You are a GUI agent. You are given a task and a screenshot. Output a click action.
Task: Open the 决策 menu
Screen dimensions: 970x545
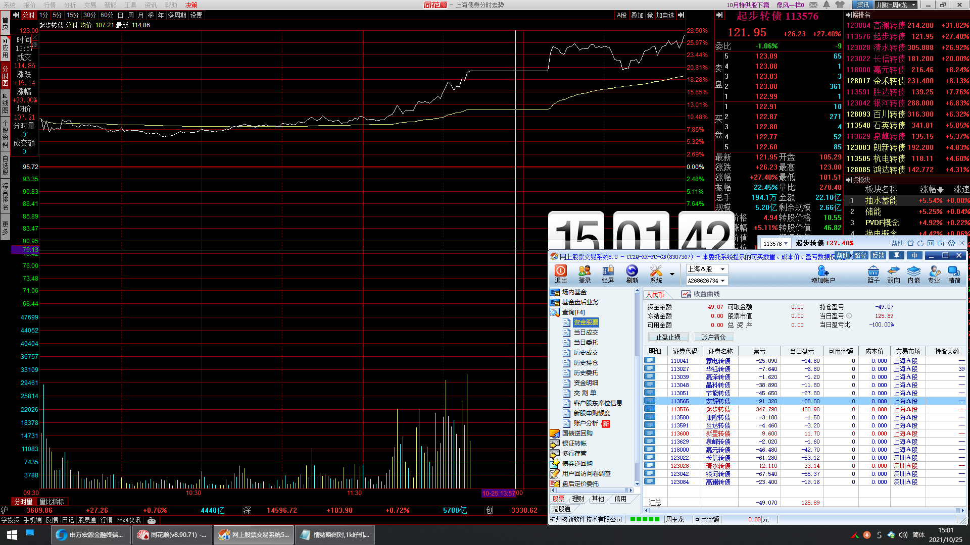tap(191, 5)
